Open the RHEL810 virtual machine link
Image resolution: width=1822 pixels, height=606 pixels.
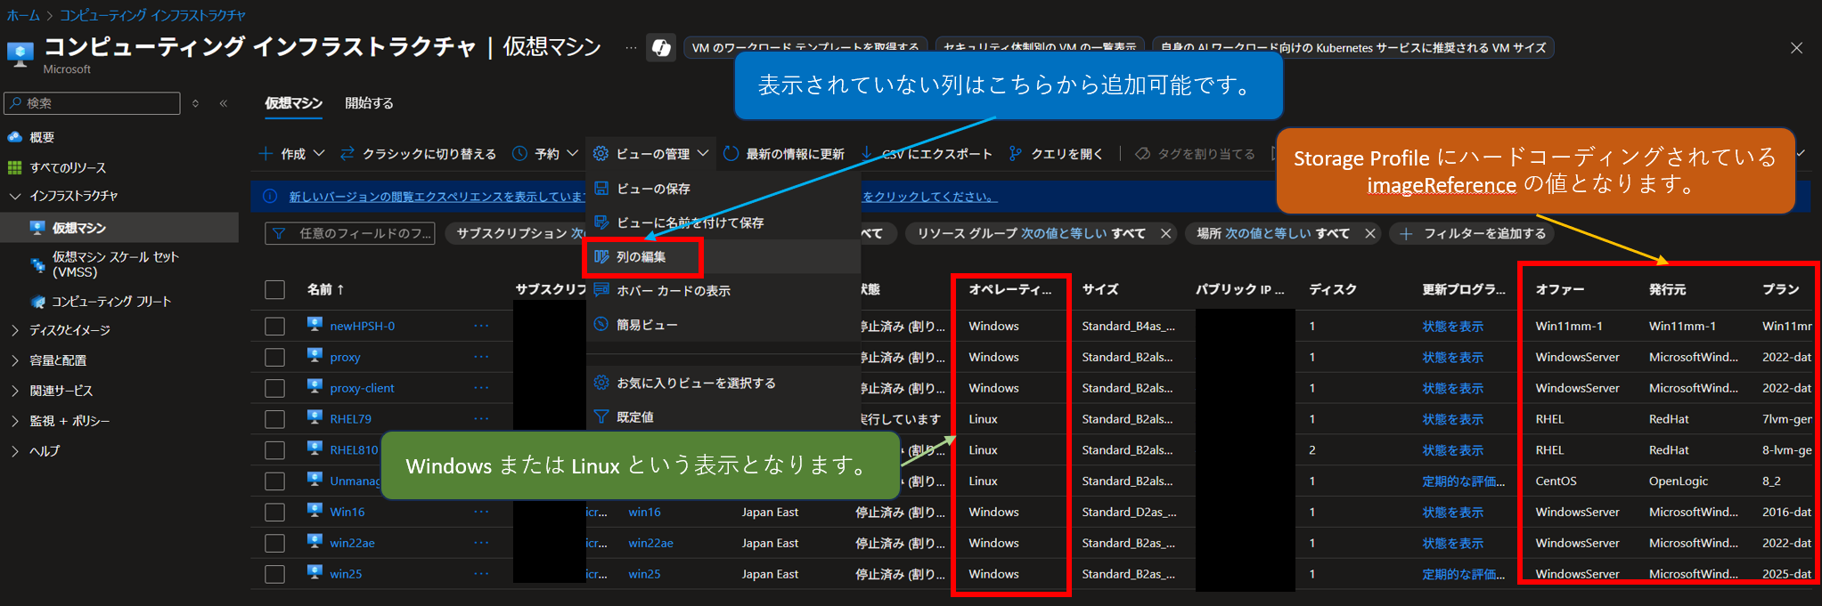coord(354,450)
